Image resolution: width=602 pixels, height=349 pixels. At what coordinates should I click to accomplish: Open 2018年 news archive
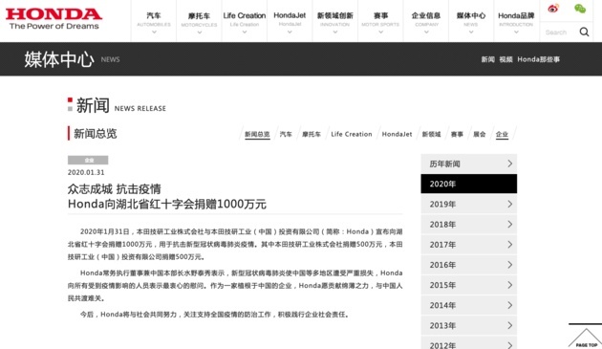pyautogui.click(x=469, y=224)
